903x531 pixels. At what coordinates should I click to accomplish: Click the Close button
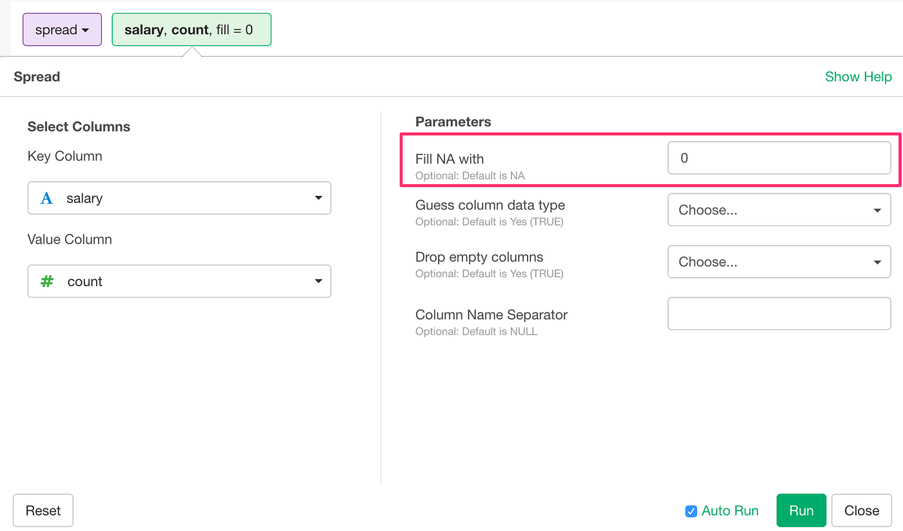[861, 510]
